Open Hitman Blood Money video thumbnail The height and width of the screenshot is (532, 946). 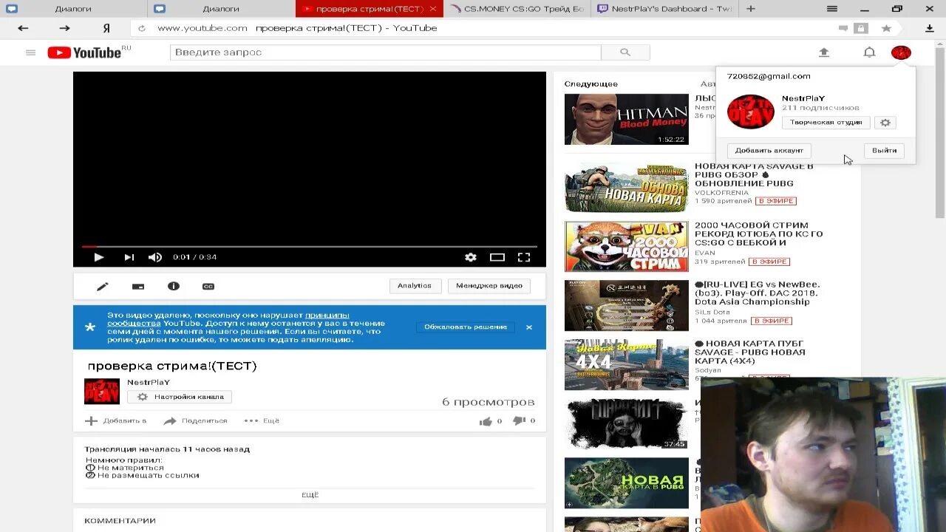627,119
